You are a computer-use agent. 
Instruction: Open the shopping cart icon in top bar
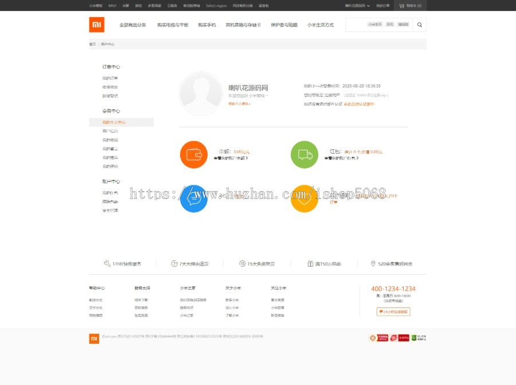[401, 6]
